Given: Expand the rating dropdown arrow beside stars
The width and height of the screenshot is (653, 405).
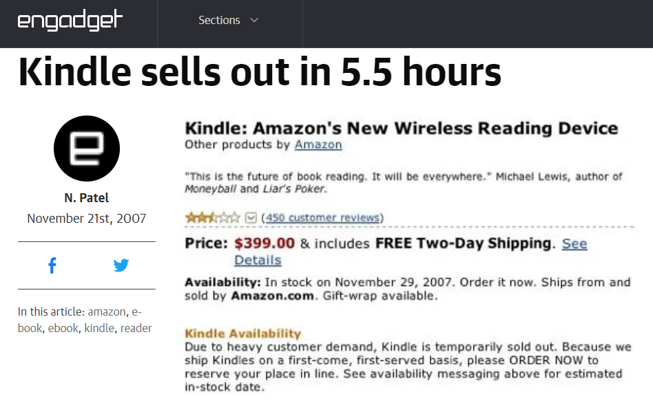Looking at the screenshot, I should pyautogui.click(x=251, y=218).
